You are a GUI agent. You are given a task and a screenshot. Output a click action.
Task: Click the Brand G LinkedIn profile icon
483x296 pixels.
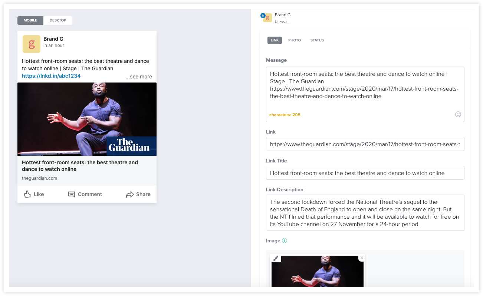pyautogui.click(x=267, y=17)
